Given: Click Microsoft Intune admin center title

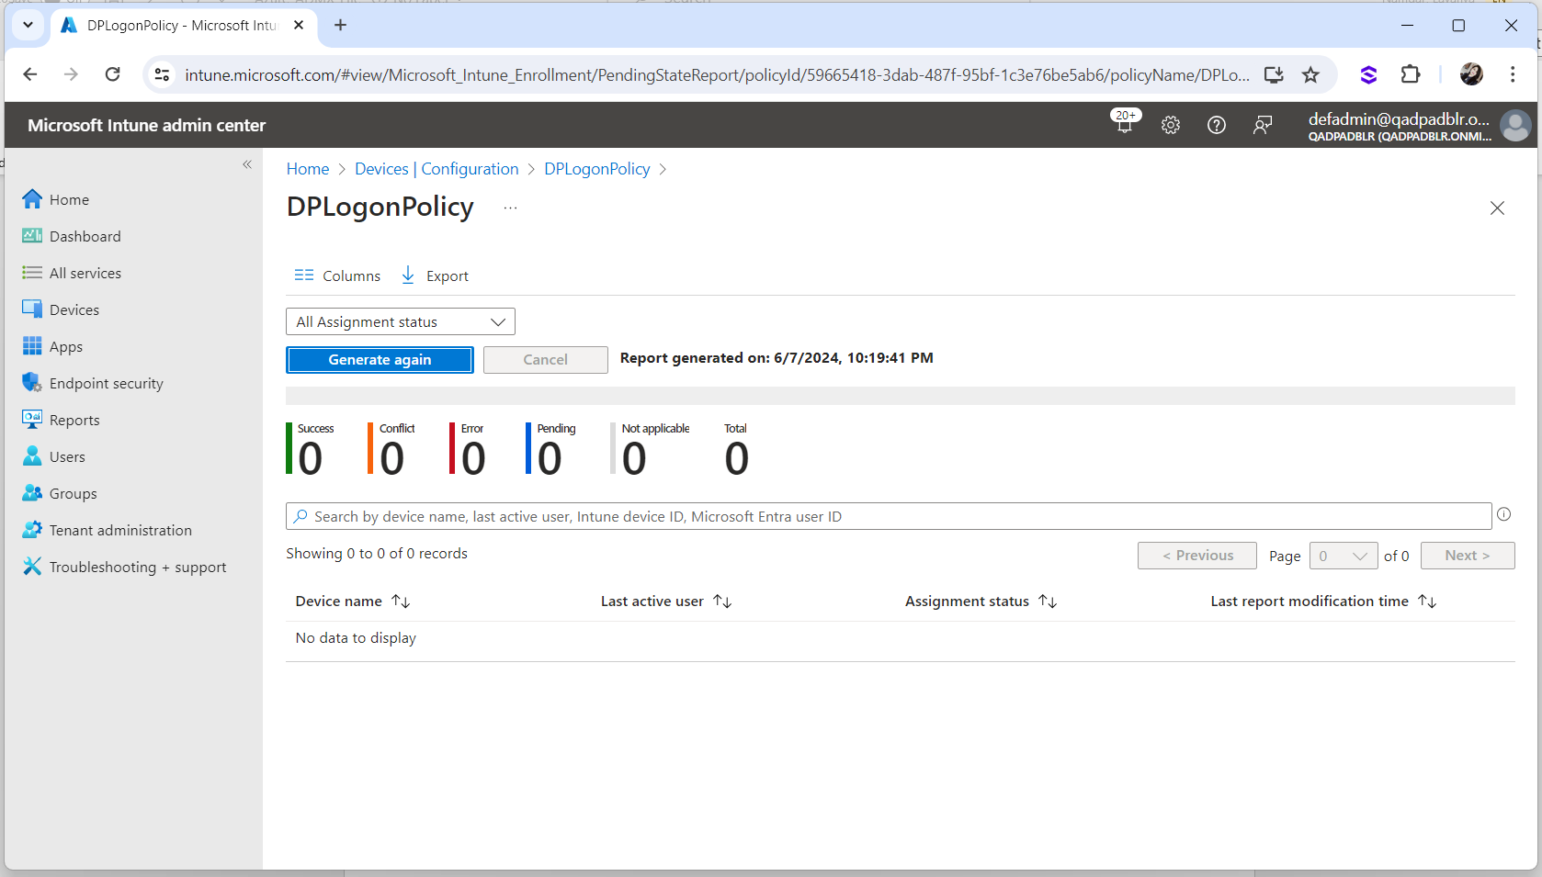Looking at the screenshot, I should (x=147, y=125).
